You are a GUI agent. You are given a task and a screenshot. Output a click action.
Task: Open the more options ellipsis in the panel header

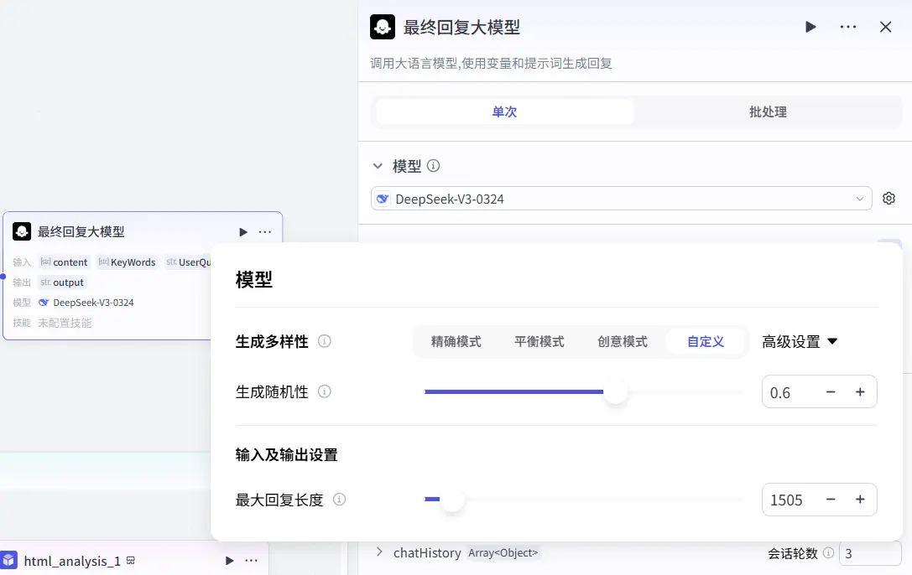coord(847,26)
